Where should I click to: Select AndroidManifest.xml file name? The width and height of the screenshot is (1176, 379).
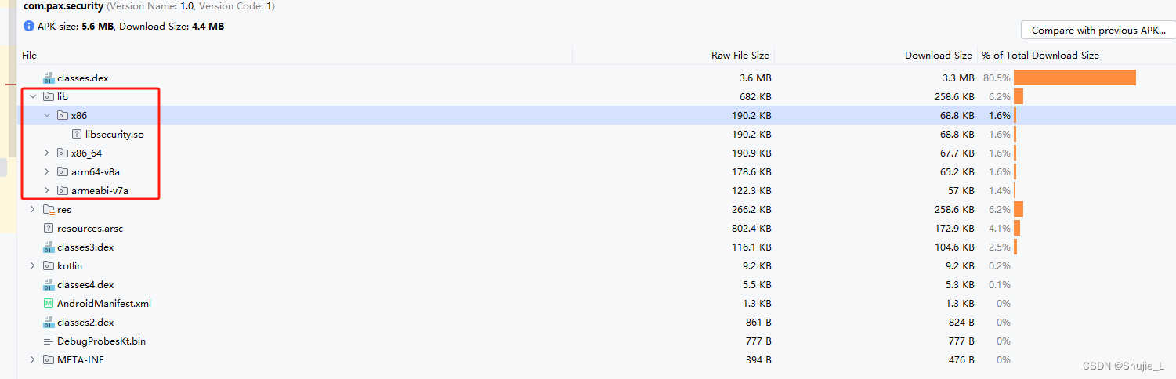pyautogui.click(x=104, y=304)
